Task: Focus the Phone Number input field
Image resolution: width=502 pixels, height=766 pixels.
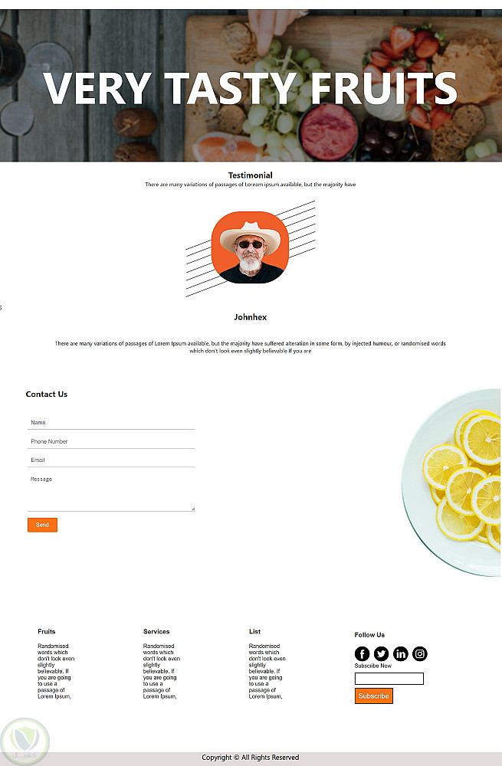Action: (111, 442)
